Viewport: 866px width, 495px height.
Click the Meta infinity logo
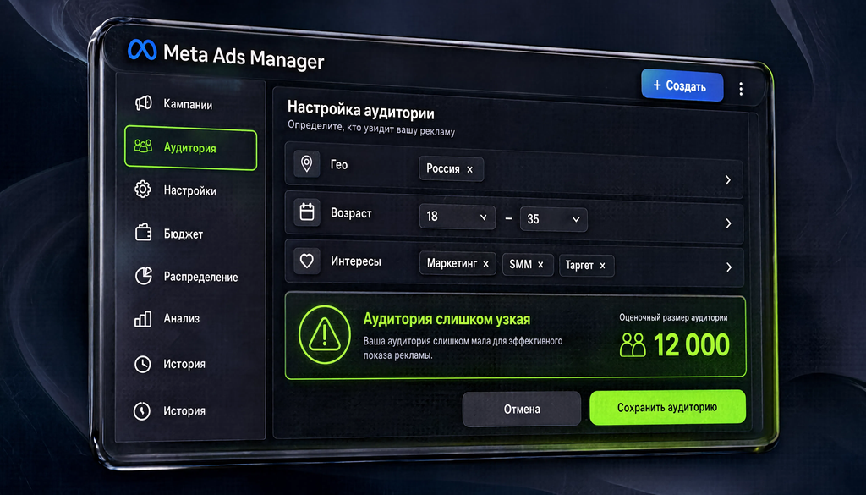[x=142, y=50]
